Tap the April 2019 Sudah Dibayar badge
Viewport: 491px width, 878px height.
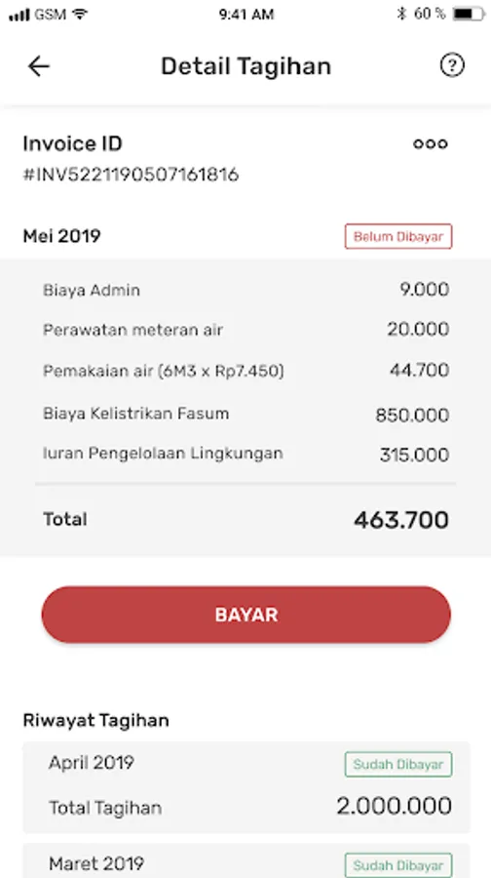click(x=398, y=764)
